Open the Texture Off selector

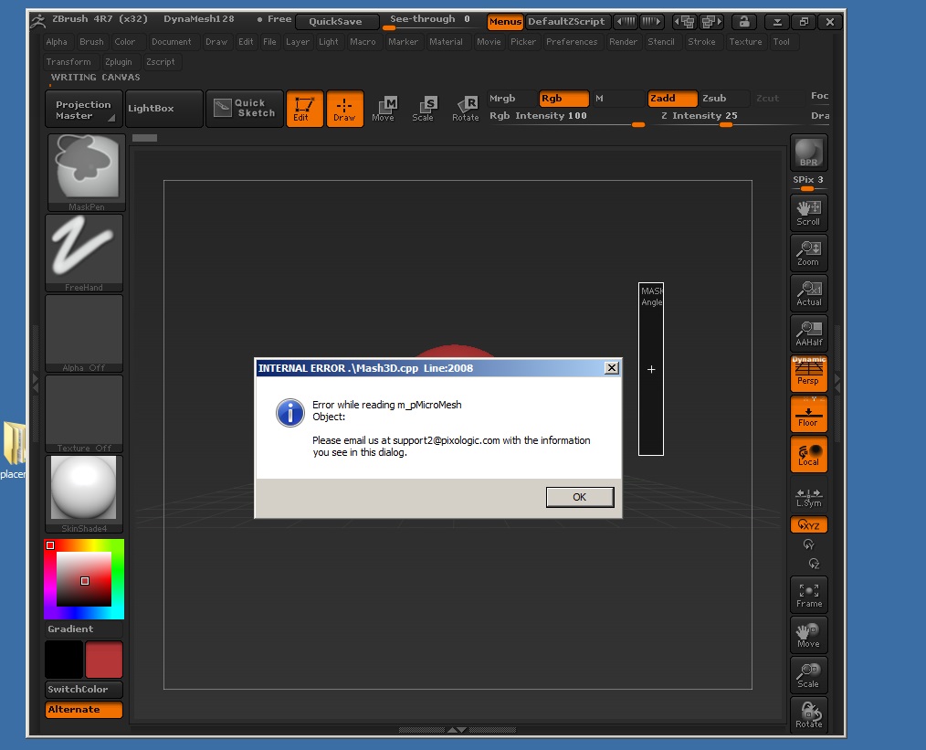point(84,414)
